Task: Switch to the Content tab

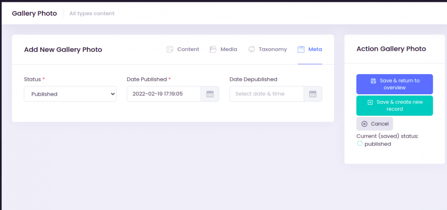Action: [x=183, y=49]
